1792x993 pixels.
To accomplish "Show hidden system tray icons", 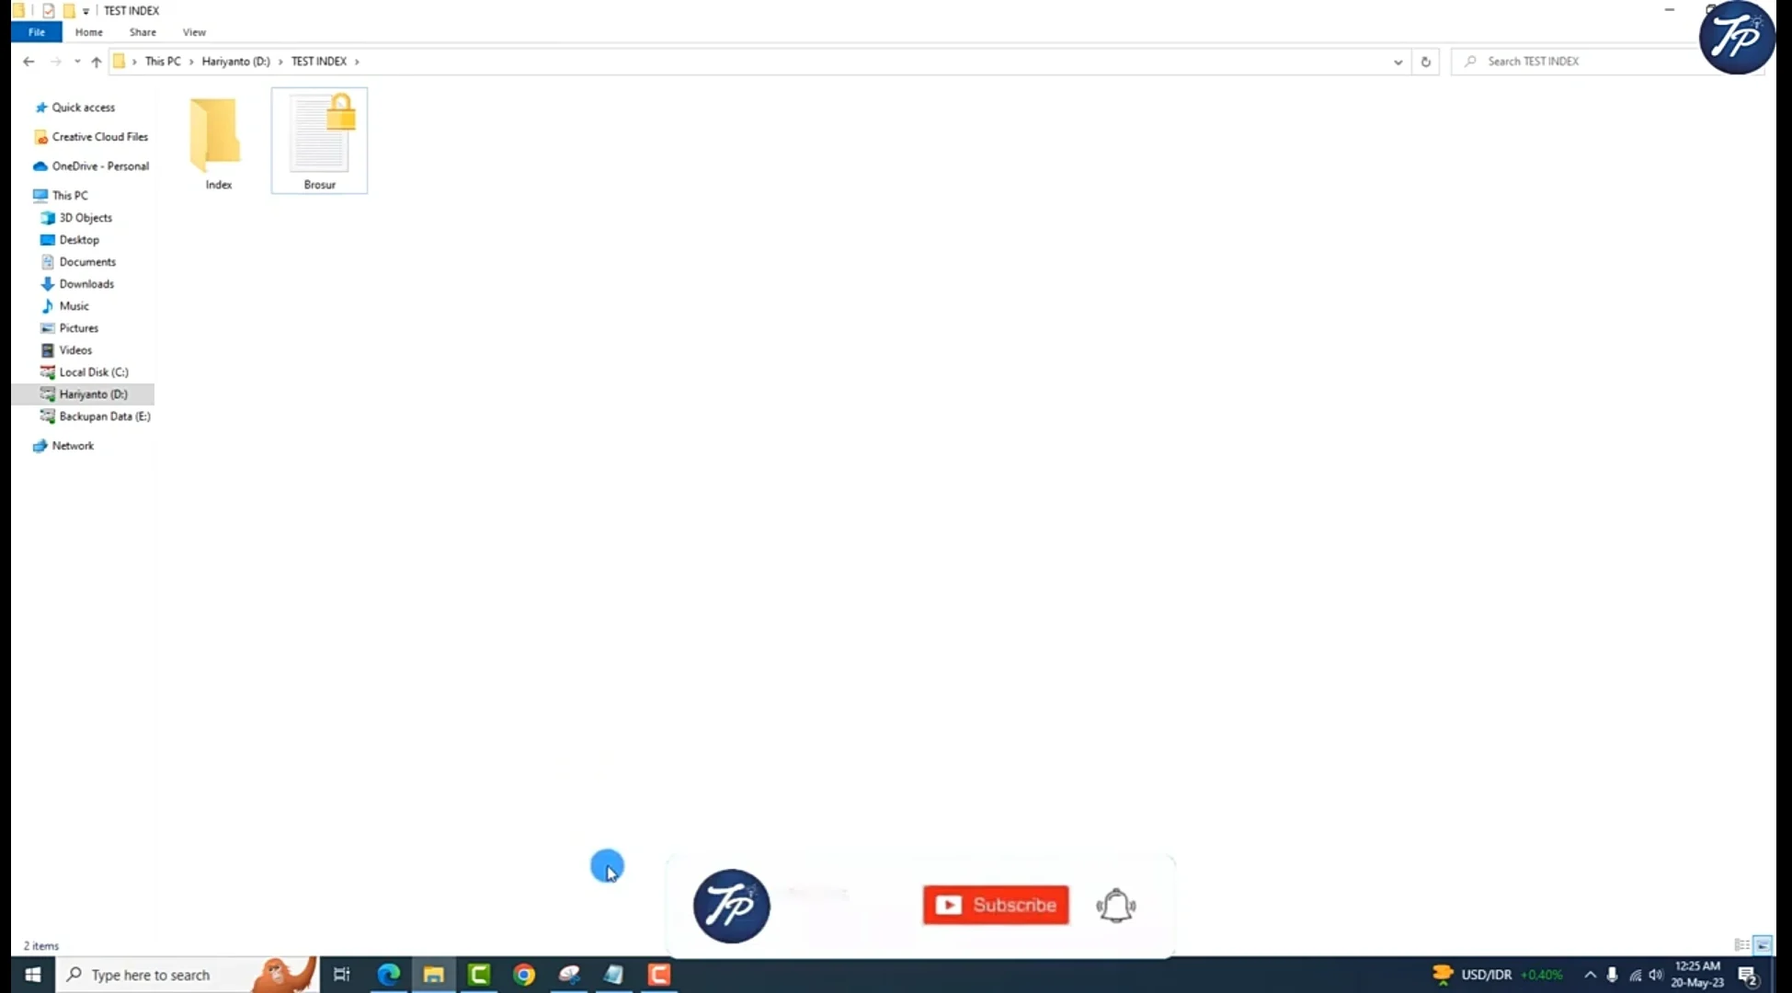I will click(1590, 975).
